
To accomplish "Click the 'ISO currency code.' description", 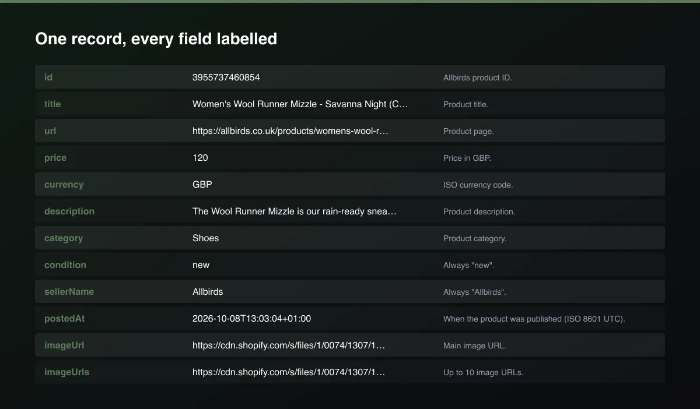I will pos(478,185).
